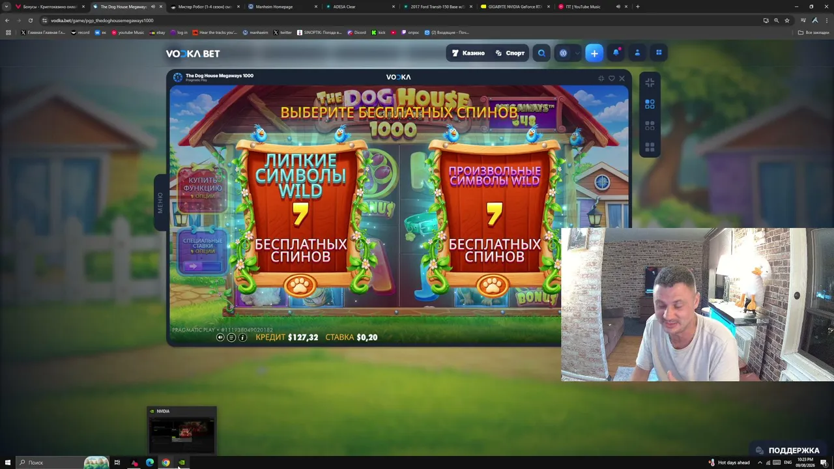Click the Поддержка support chat button
This screenshot has width=834, height=469.
tap(787, 450)
